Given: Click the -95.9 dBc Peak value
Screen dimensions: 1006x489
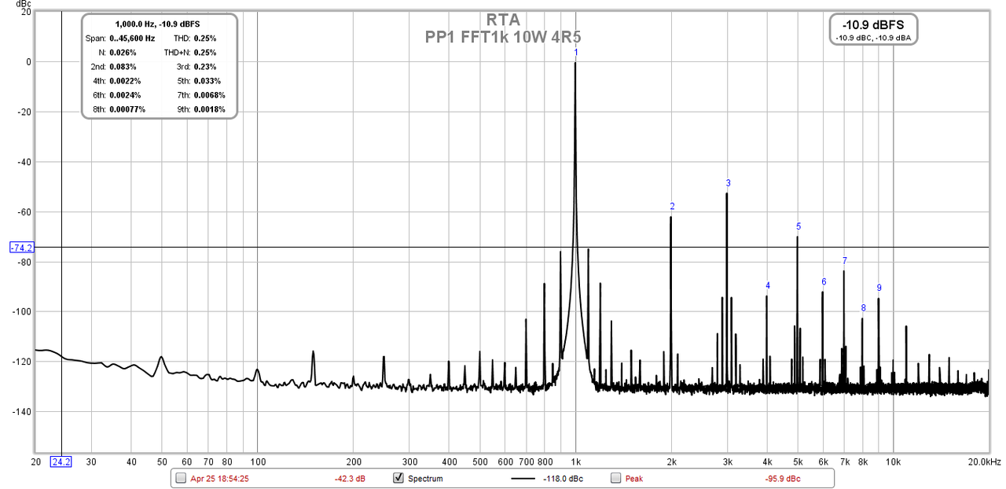Looking at the screenshot, I should click(783, 479).
